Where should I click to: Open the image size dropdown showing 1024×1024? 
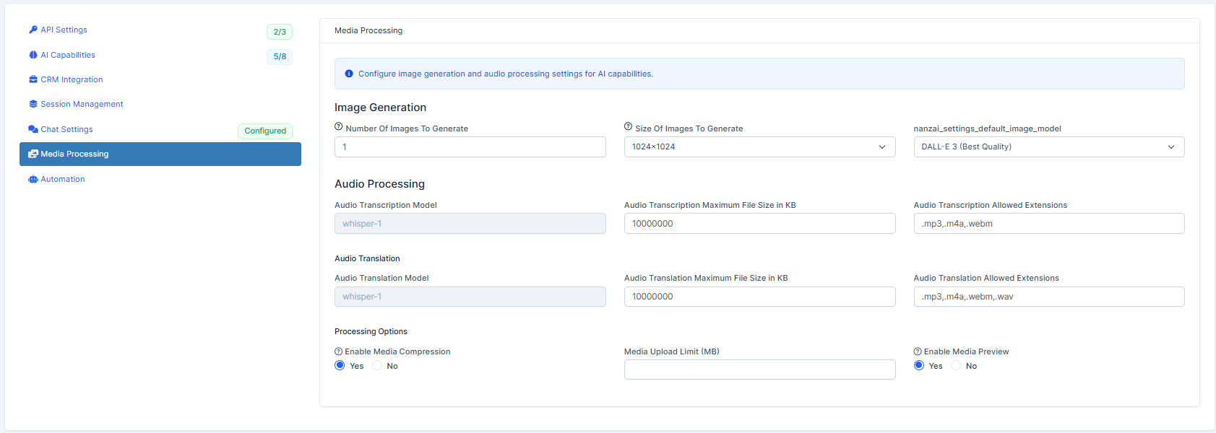pyautogui.click(x=759, y=147)
